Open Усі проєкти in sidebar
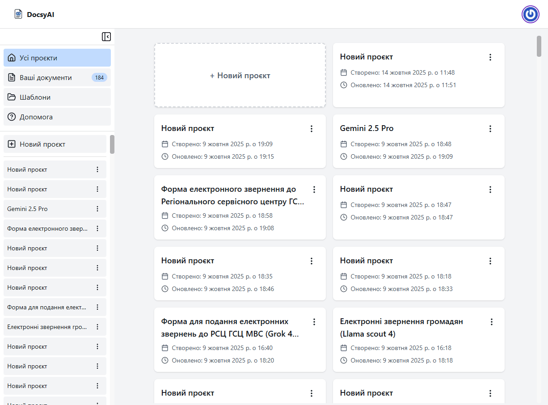548x405 pixels. [x=57, y=58]
